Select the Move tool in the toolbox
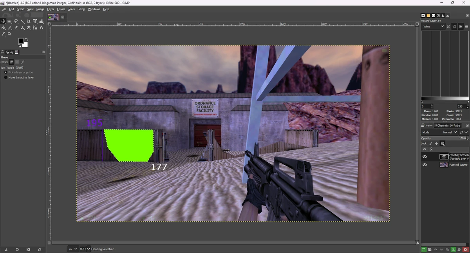 click(x=3, y=21)
